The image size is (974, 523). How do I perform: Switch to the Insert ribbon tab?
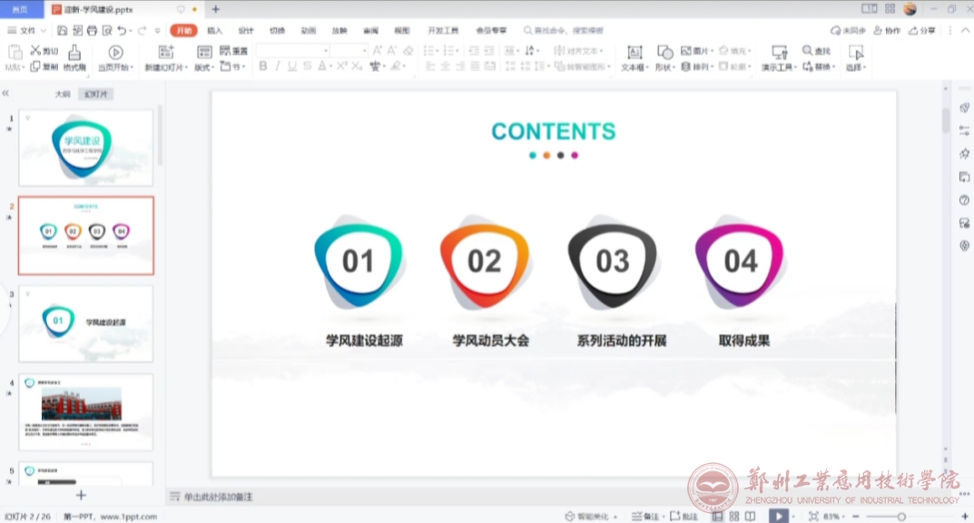point(214,31)
